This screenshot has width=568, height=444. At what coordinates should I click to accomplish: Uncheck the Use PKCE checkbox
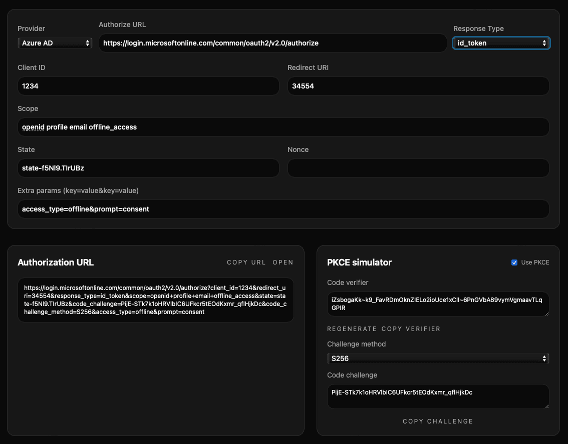514,262
